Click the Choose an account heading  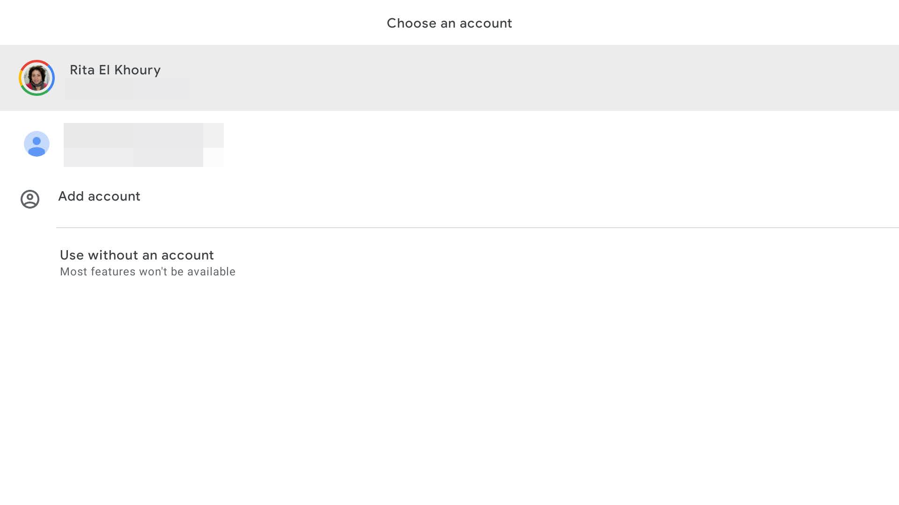(x=449, y=23)
